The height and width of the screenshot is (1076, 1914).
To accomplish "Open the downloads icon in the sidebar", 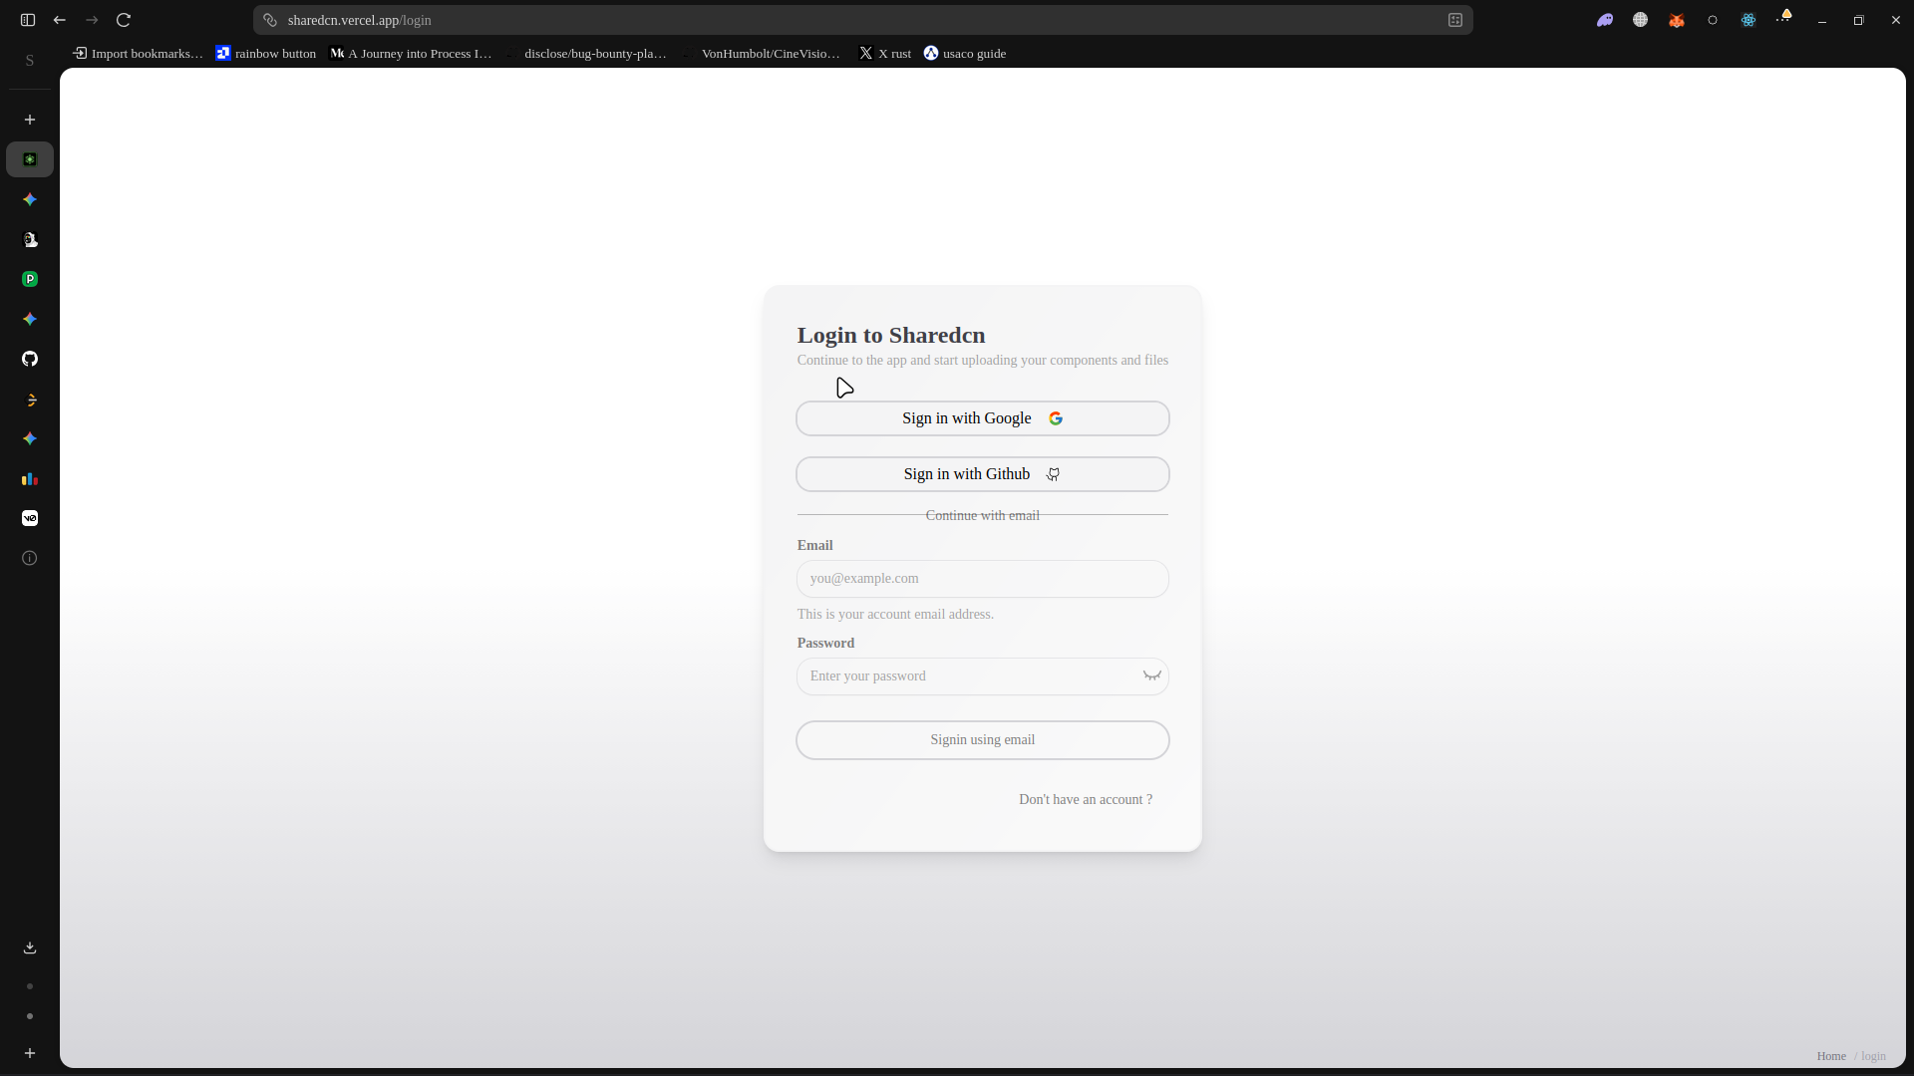I will (30, 946).
